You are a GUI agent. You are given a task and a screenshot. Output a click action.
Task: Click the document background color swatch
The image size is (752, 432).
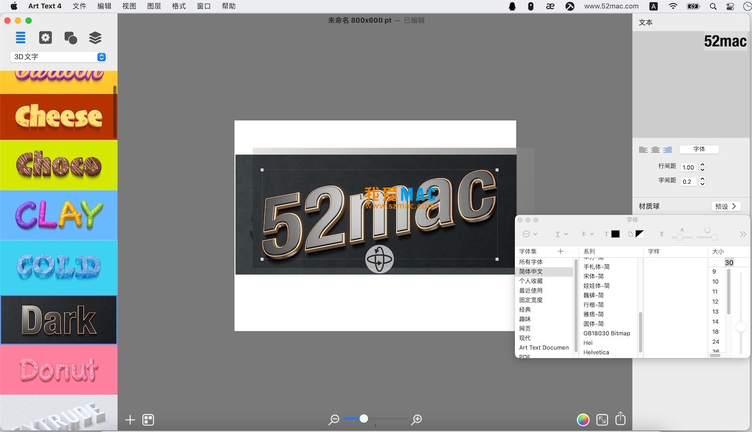pos(640,234)
